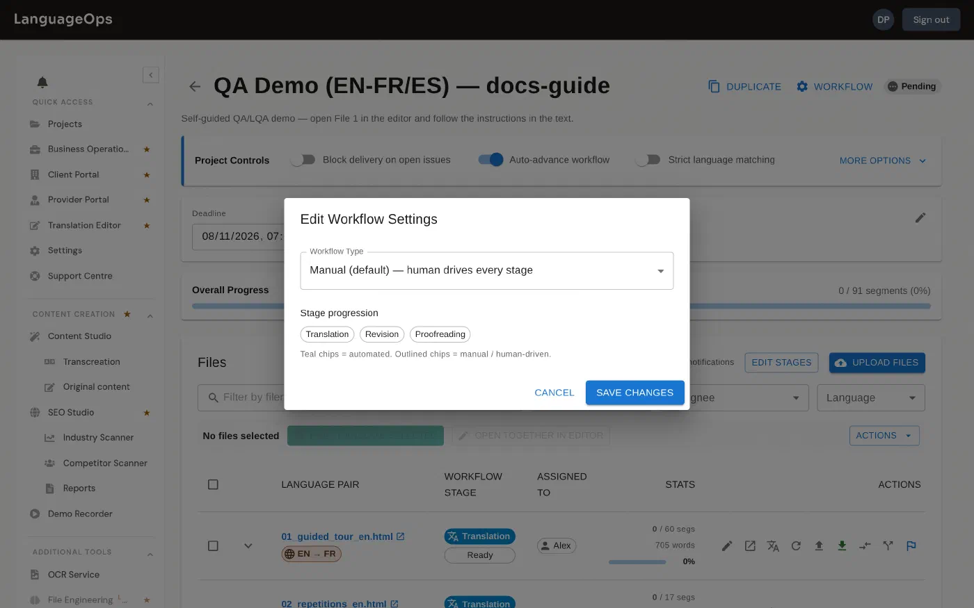Click the Filter by filename search field
The width and height of the screenshot is (974, 608).
point(241,397)
